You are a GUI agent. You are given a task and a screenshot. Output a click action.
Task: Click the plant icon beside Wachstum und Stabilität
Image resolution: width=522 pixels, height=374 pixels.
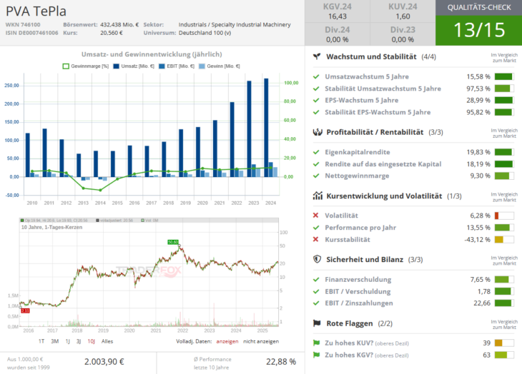coord(317,56)
